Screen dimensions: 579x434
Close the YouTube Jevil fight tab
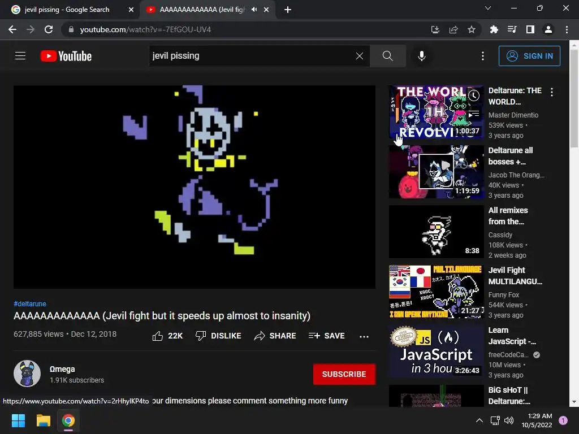[266, 10]
